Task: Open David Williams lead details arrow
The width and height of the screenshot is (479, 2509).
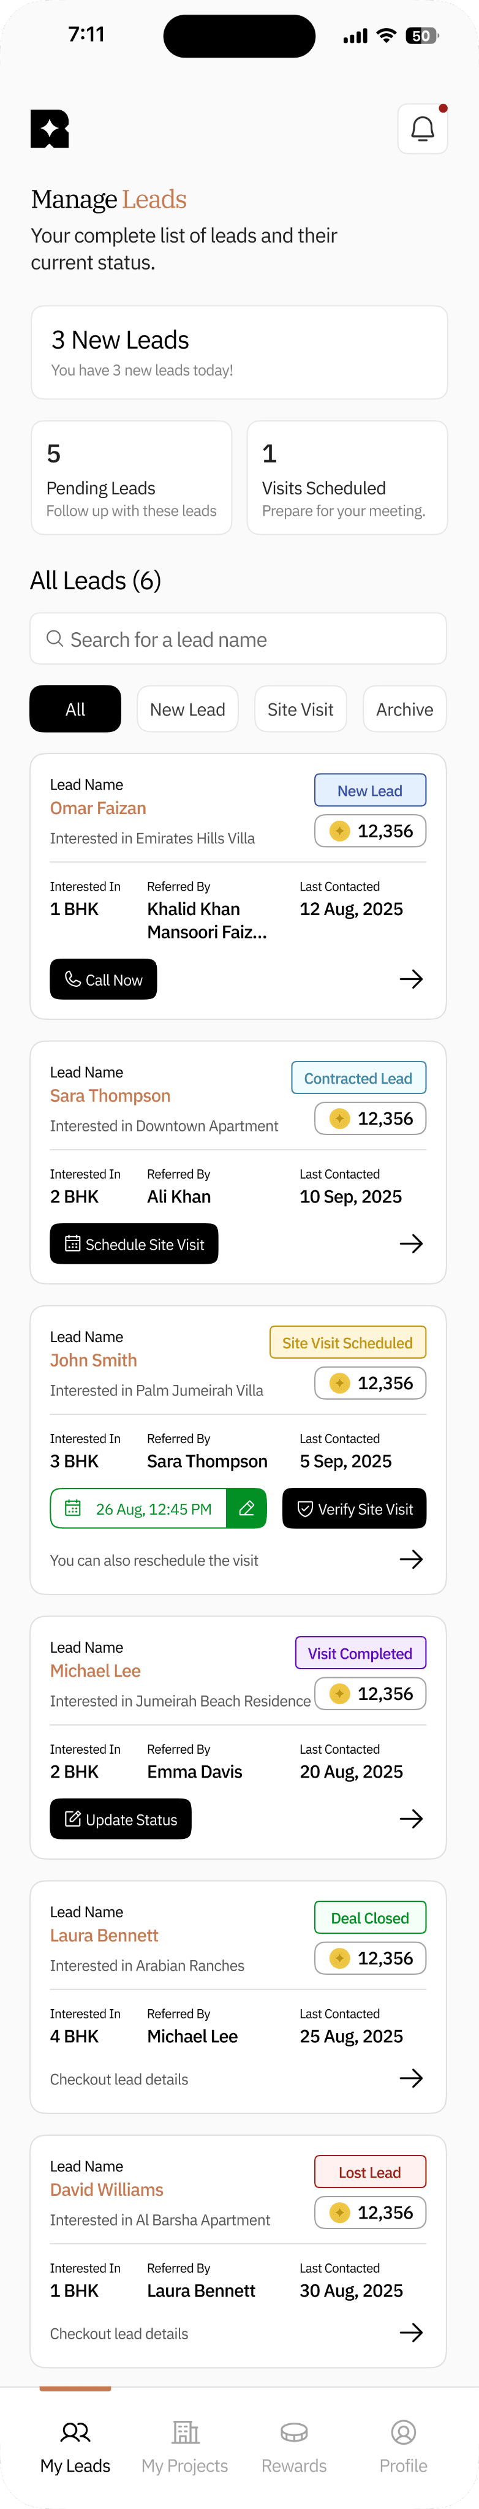Action: pyautogui.click(x=411, y=2332)
